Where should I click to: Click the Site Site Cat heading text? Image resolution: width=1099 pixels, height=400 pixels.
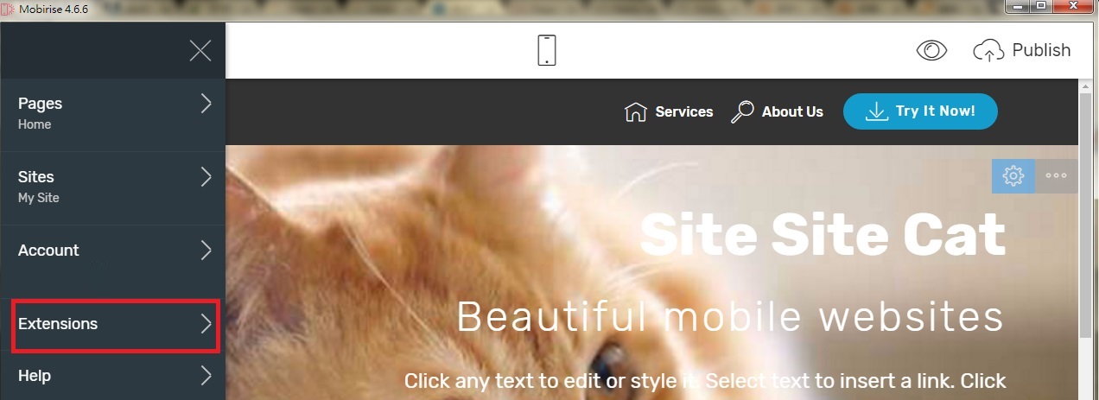823,234
